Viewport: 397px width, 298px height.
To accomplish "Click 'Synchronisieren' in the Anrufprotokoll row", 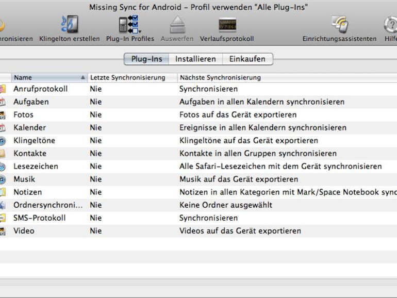I will click(209, 89).
